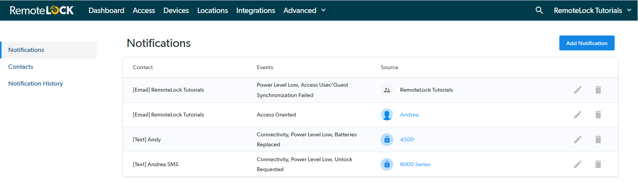This screenshot has height=186, width=638.
Task: Click [Email] RemoteLock Tutorials in the Access Granted row
Action: click(168, 115)
